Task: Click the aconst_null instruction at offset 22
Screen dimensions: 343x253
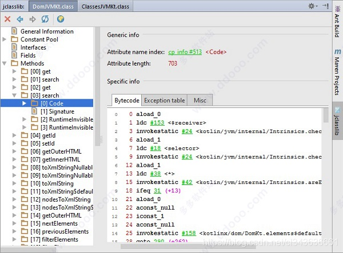Action: [x=155, y=207]
